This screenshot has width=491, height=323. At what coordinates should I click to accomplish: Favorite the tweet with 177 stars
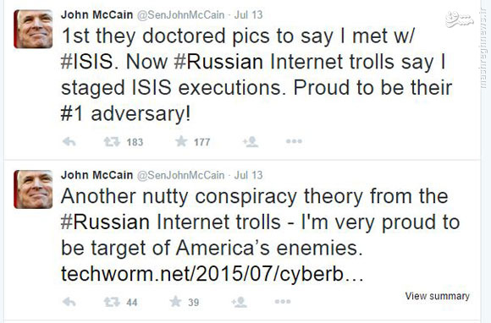(181, 141)
